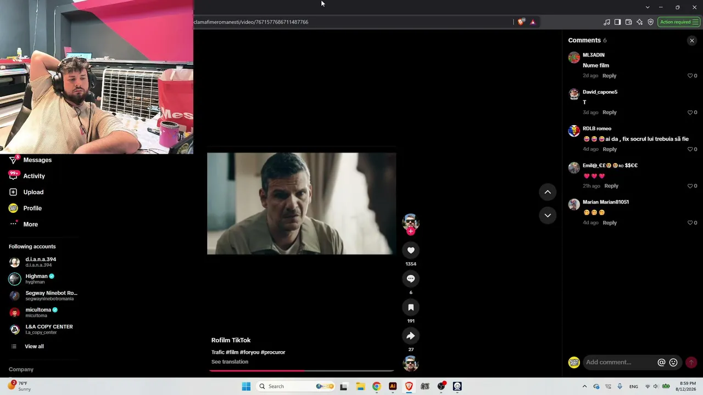
Task: Reply to Emil@_€£'s comment
Action: click(x=611, y=186)
